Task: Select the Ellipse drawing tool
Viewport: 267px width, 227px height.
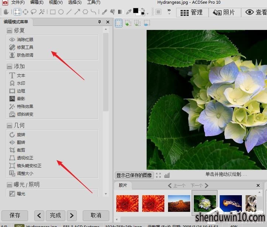Action: (x=61, y=12)
